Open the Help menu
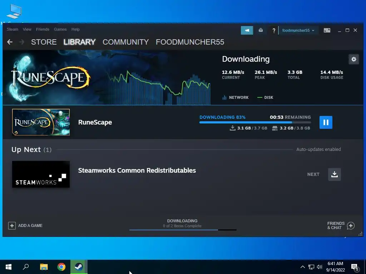 coord(75,29)
